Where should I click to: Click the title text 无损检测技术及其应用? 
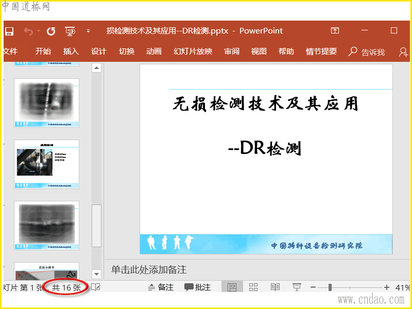[265, 104]
